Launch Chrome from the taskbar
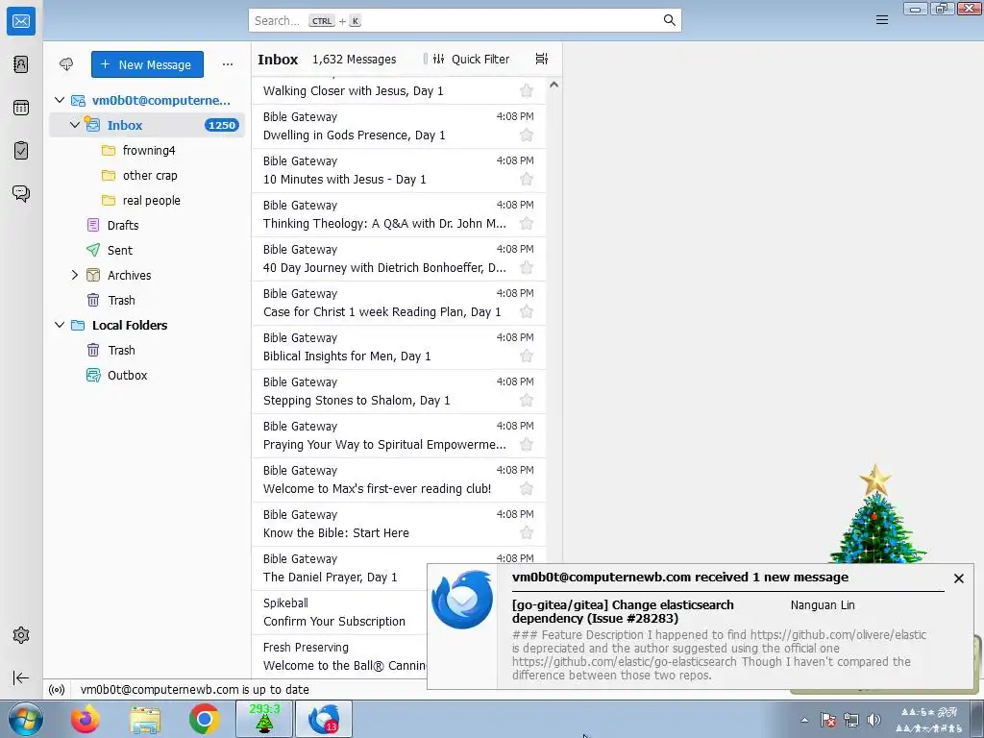 point(205,719)
